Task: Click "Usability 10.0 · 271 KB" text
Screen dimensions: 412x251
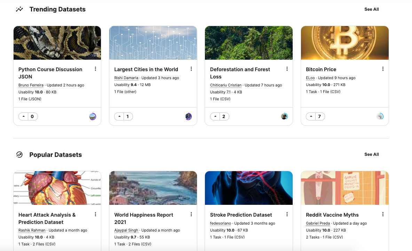Action: [326, 85]
